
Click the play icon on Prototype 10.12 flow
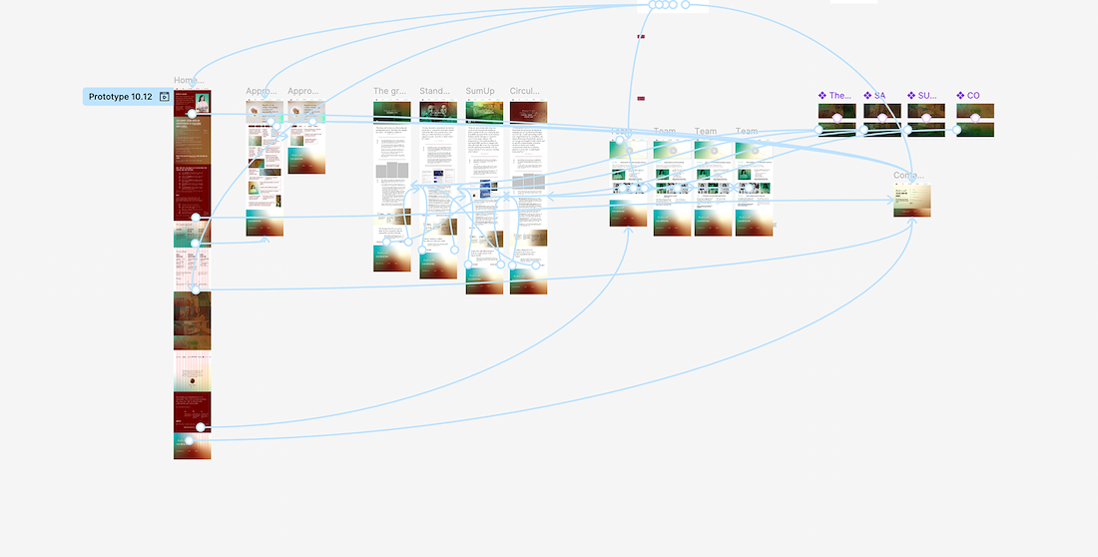[165, 97]
